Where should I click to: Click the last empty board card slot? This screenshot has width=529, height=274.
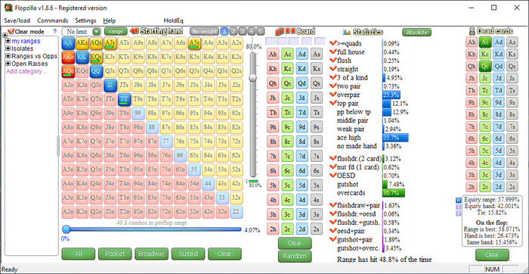320,41
